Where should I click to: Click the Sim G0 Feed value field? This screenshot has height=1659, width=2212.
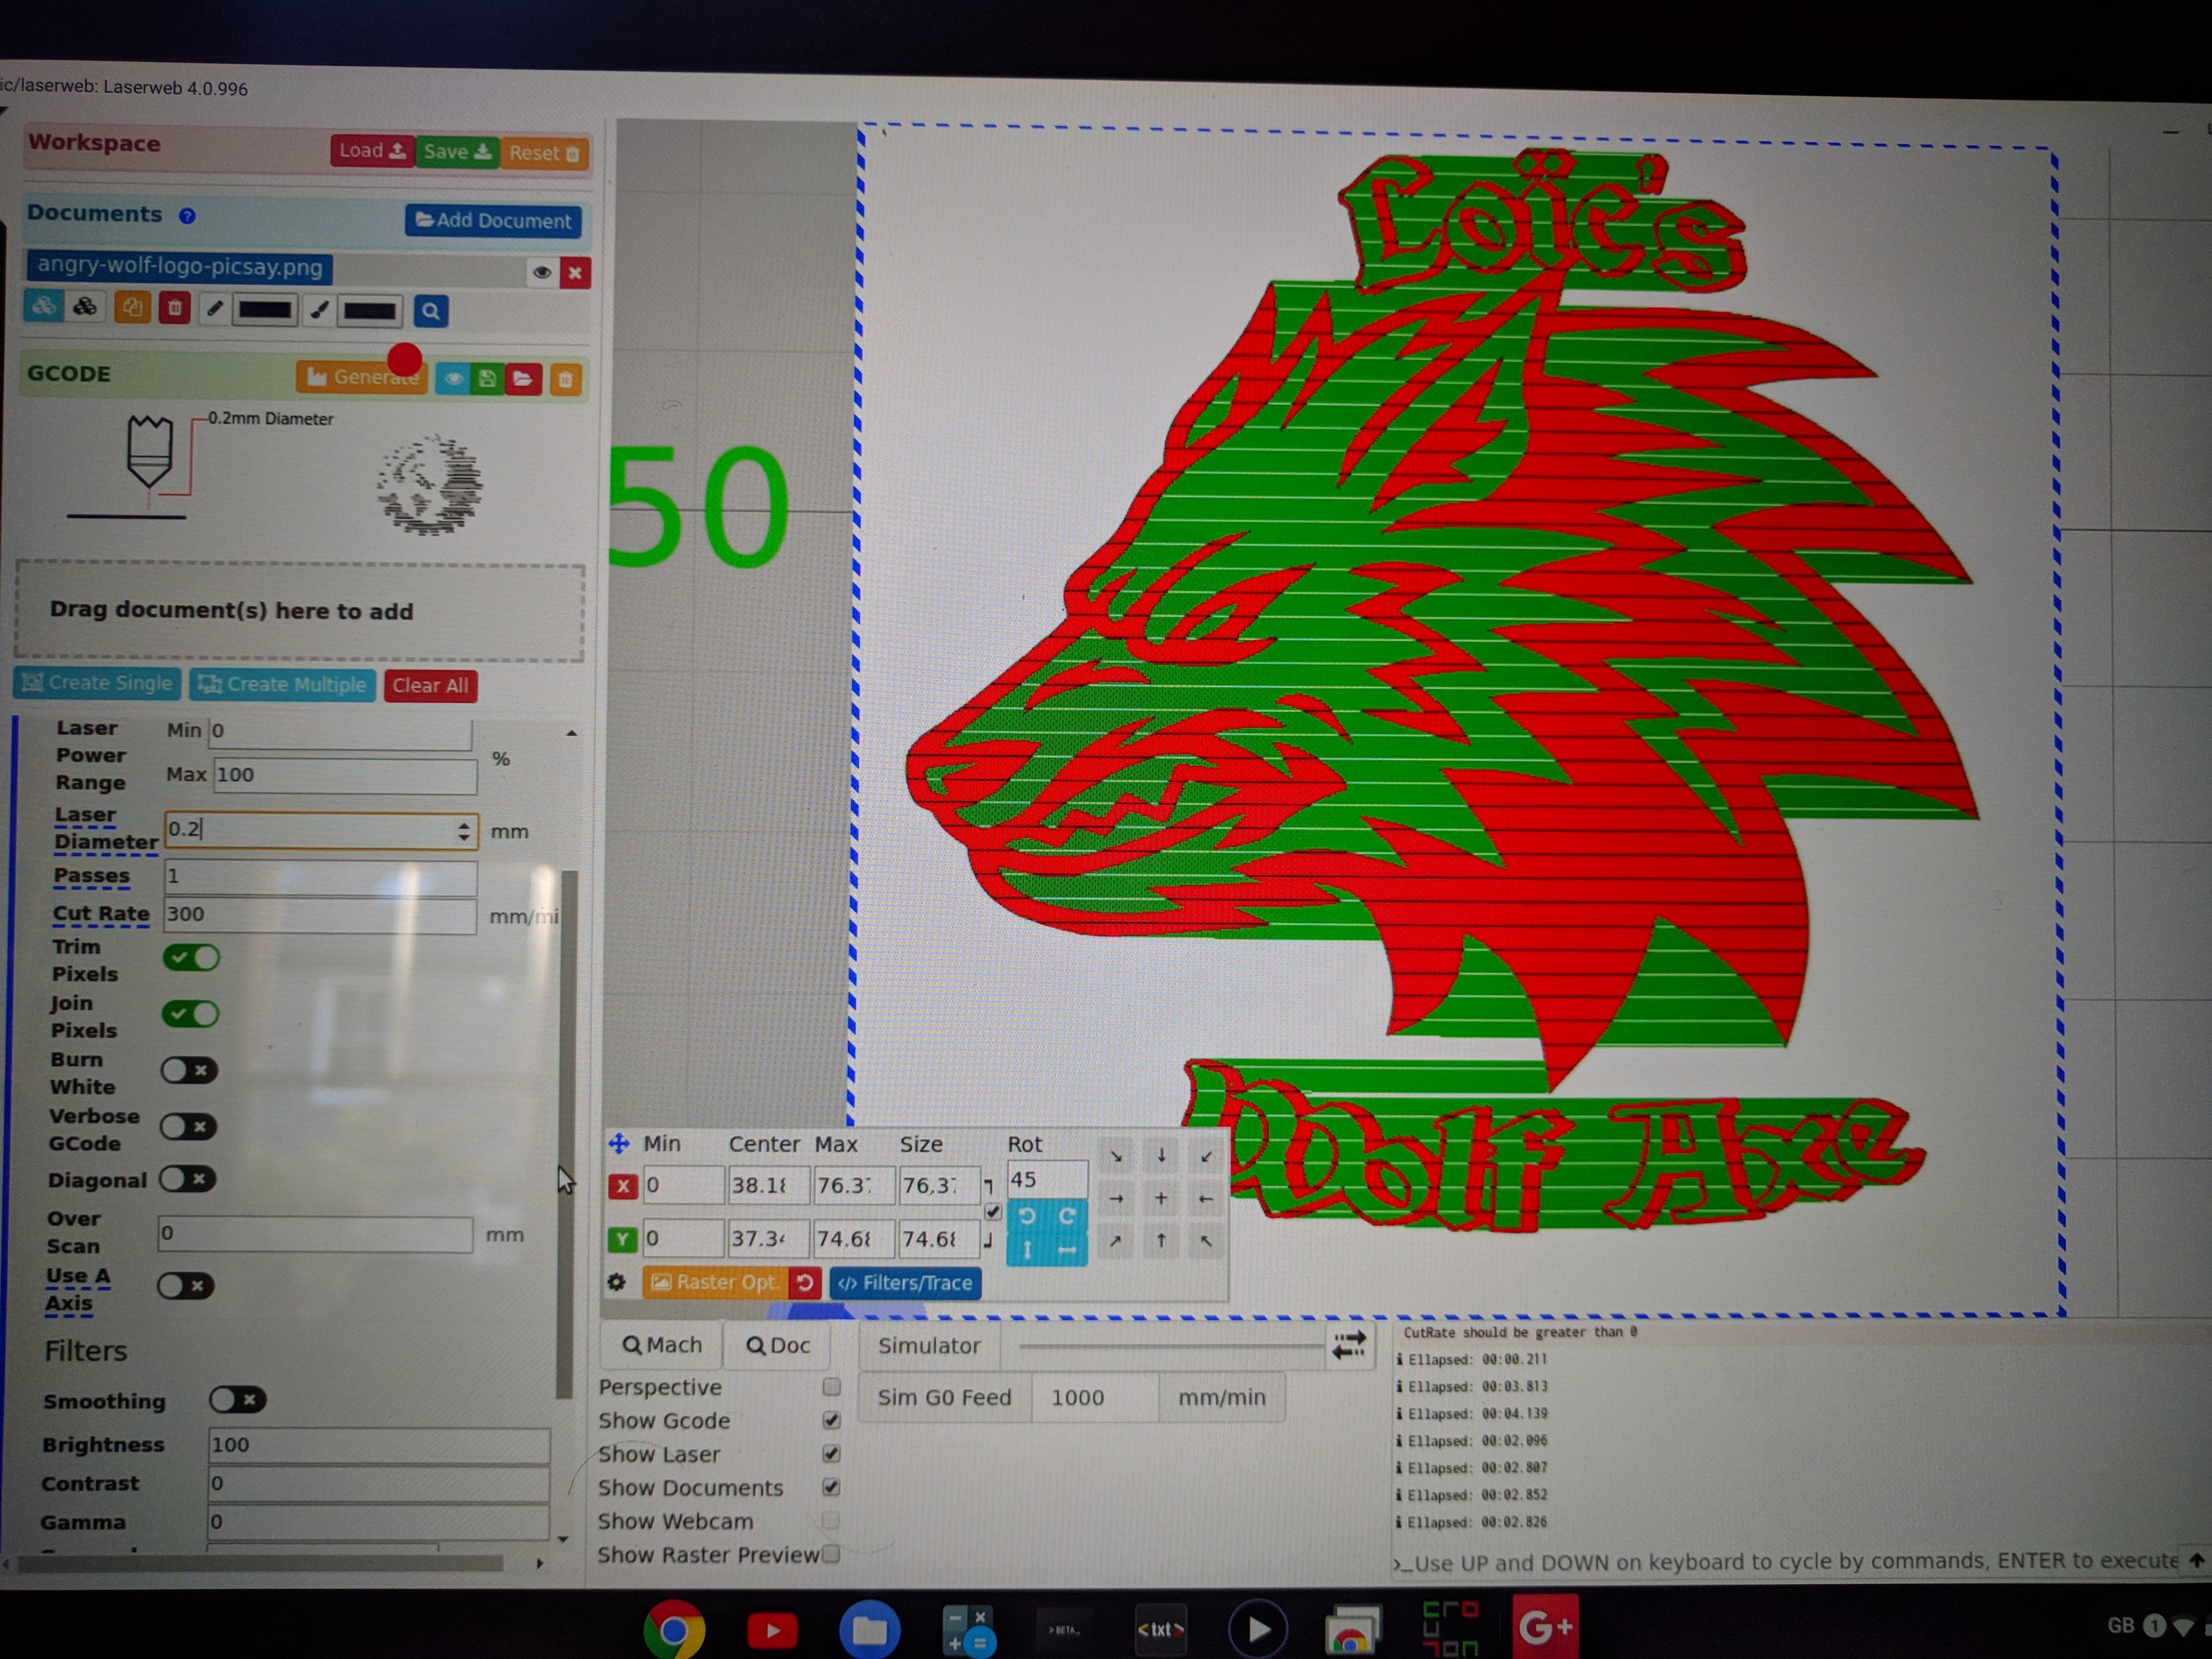click(x=1095, y=1397)
